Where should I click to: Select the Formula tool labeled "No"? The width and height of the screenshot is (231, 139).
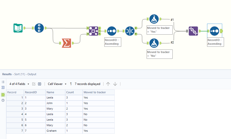click(x=154, y=43)
